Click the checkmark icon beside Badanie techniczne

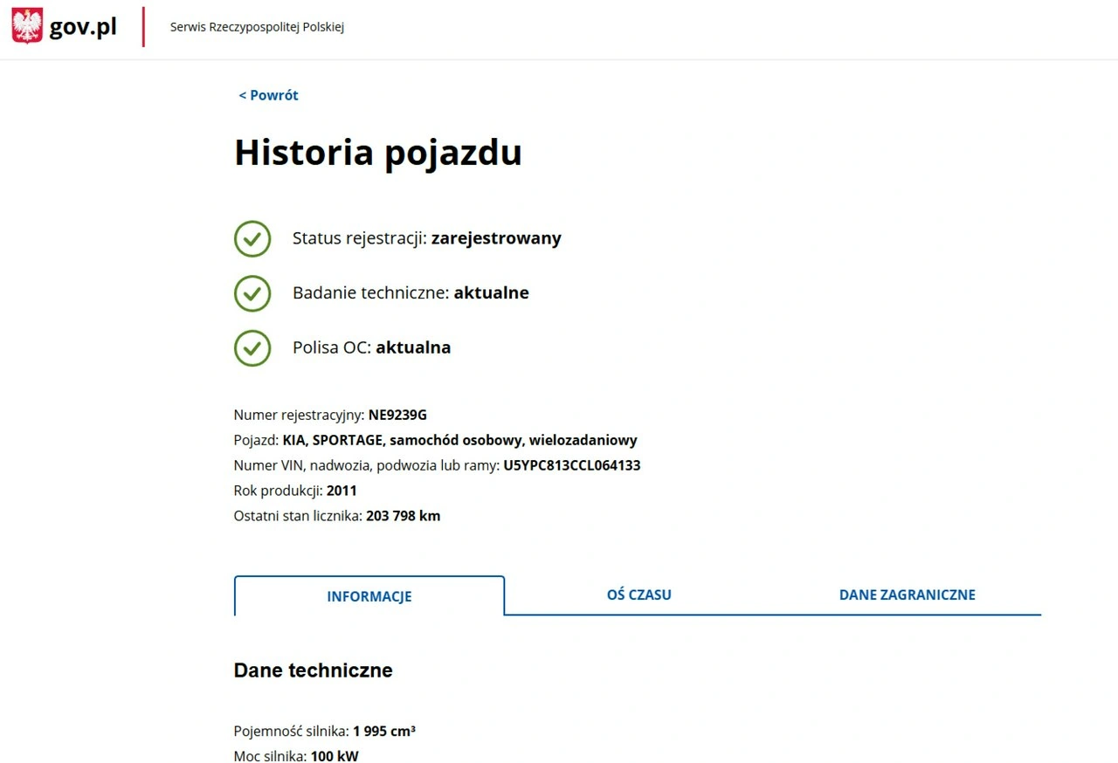pos(252,293)
